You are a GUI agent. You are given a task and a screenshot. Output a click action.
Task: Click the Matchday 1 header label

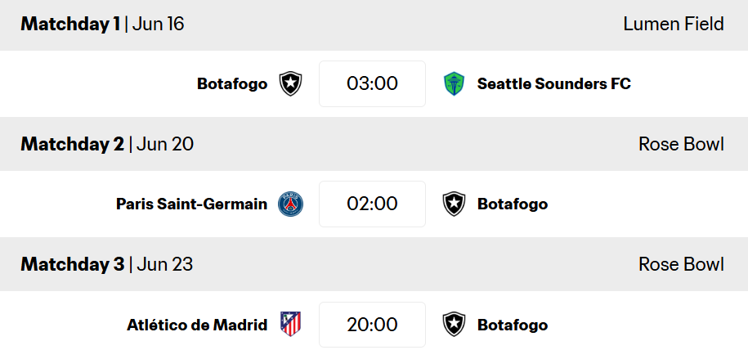click(x=70, y=24)
